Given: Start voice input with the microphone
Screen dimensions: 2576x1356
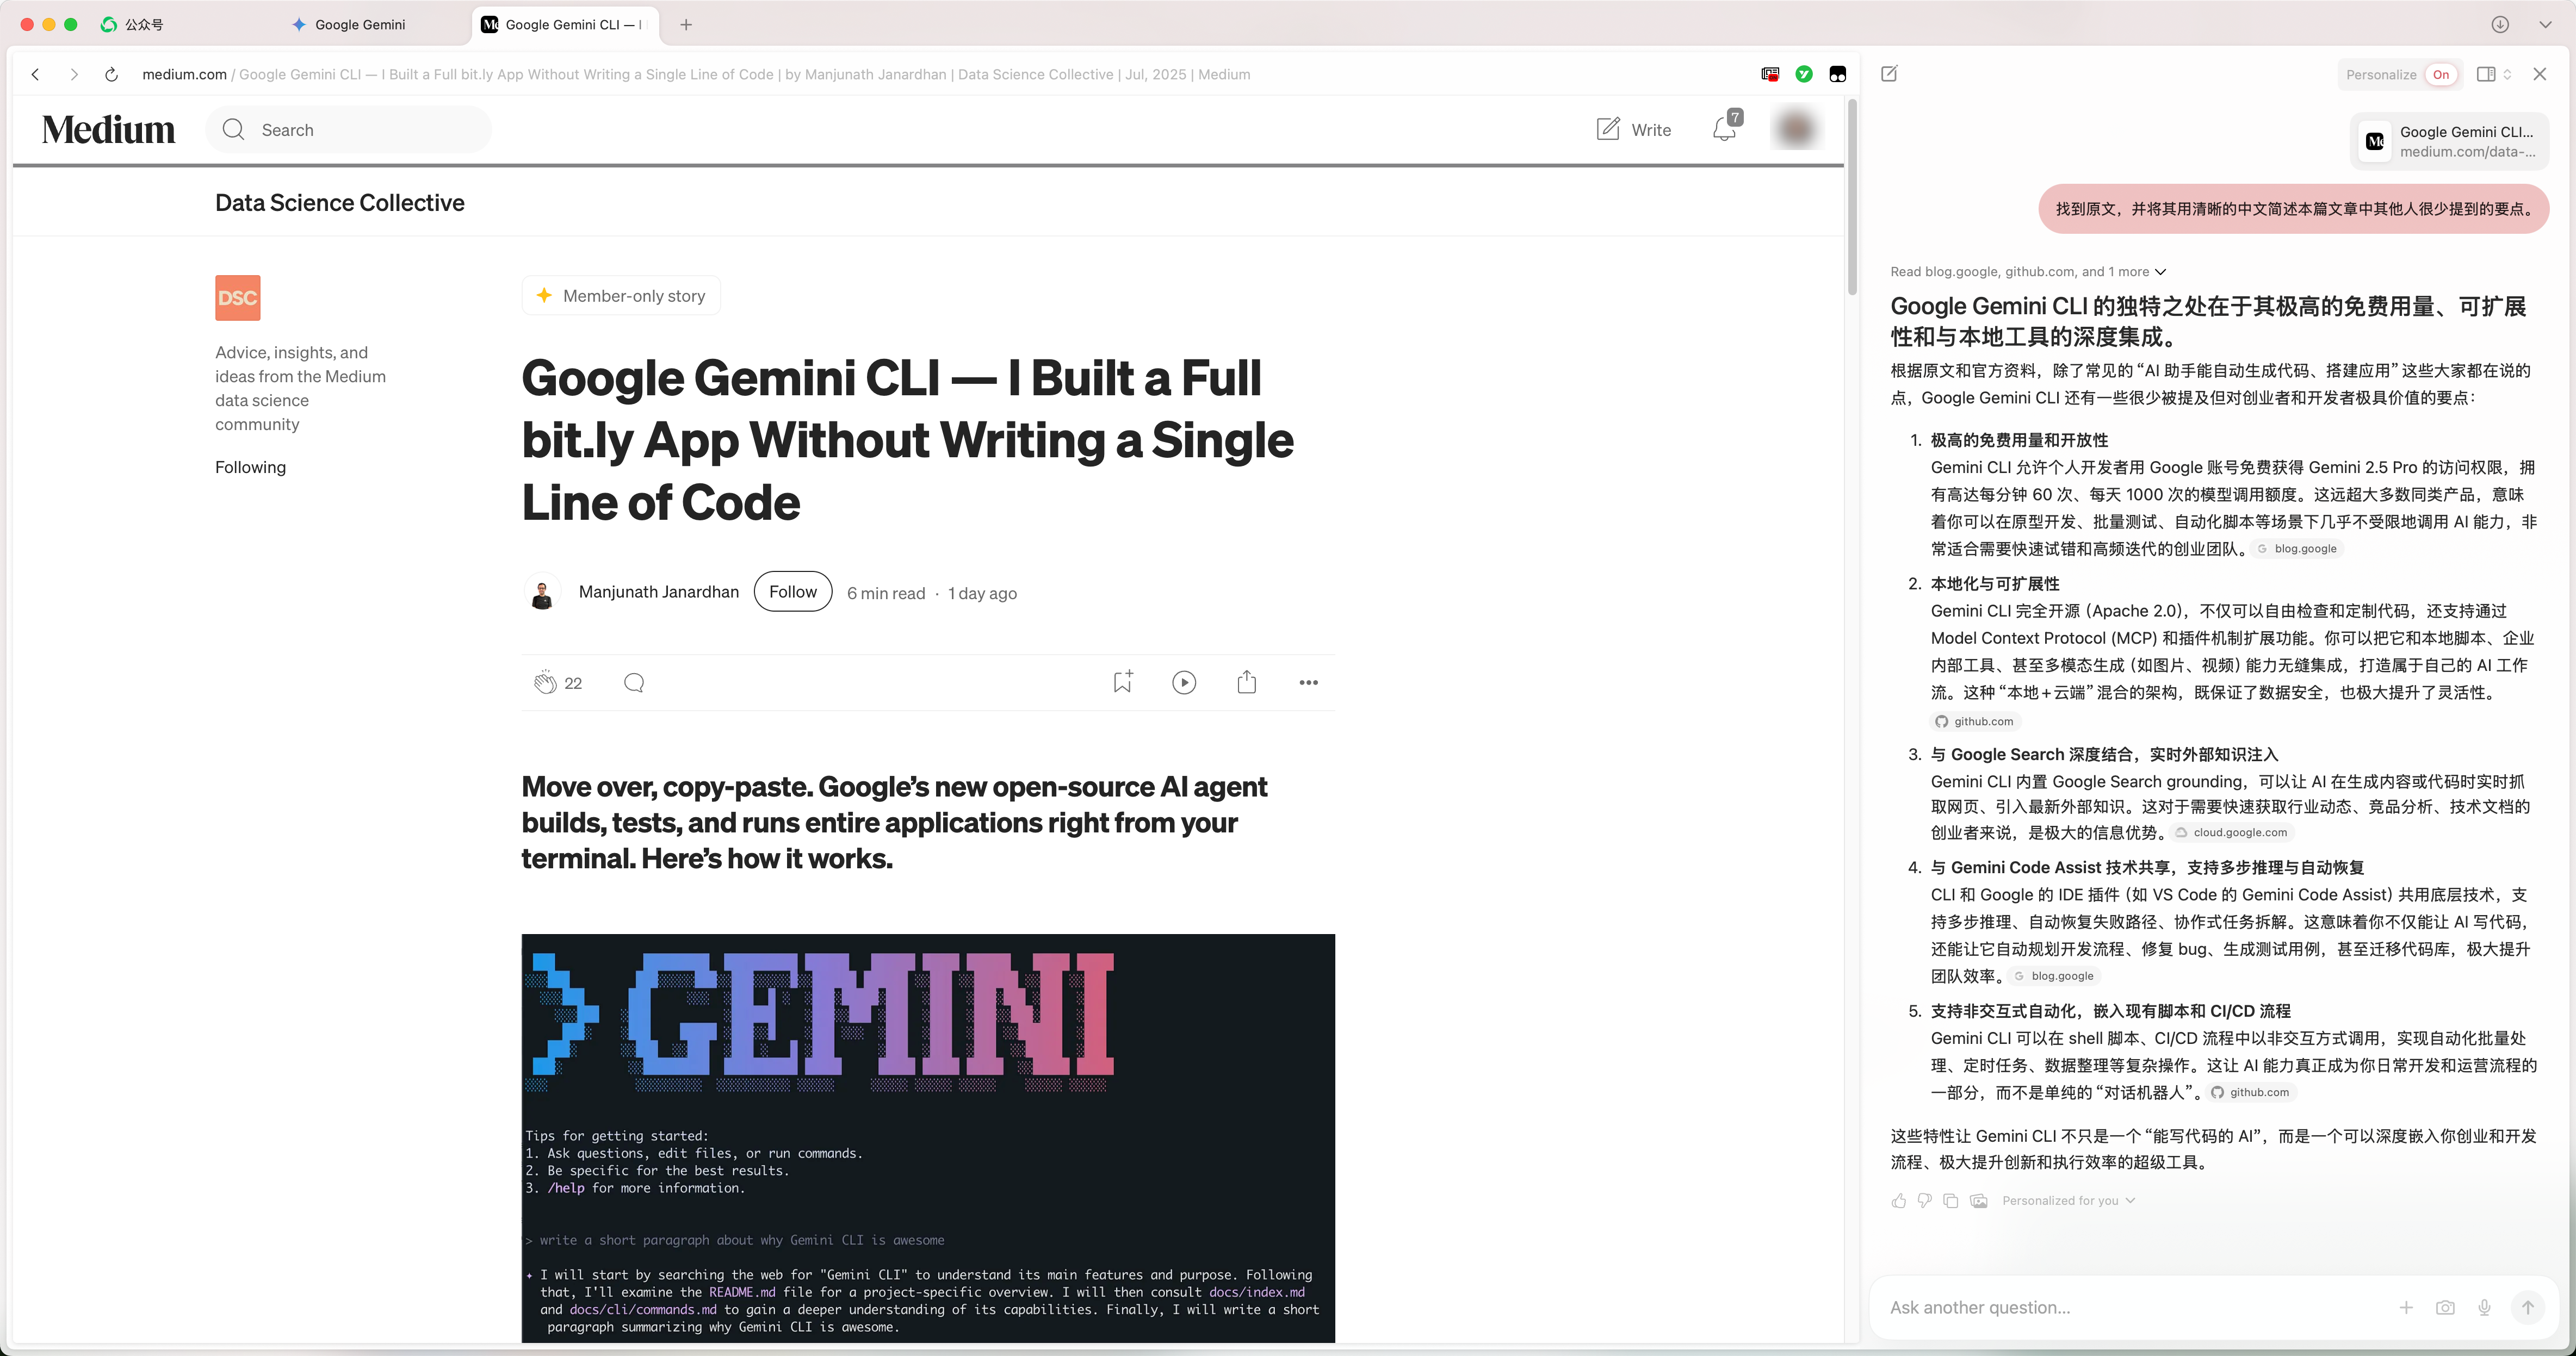Looking at the screenshot, I should click(2484, 1307).
